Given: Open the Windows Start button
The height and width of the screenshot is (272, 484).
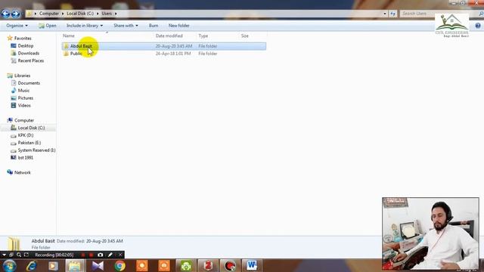Looking at the screenshot, I should coord(9,265).
